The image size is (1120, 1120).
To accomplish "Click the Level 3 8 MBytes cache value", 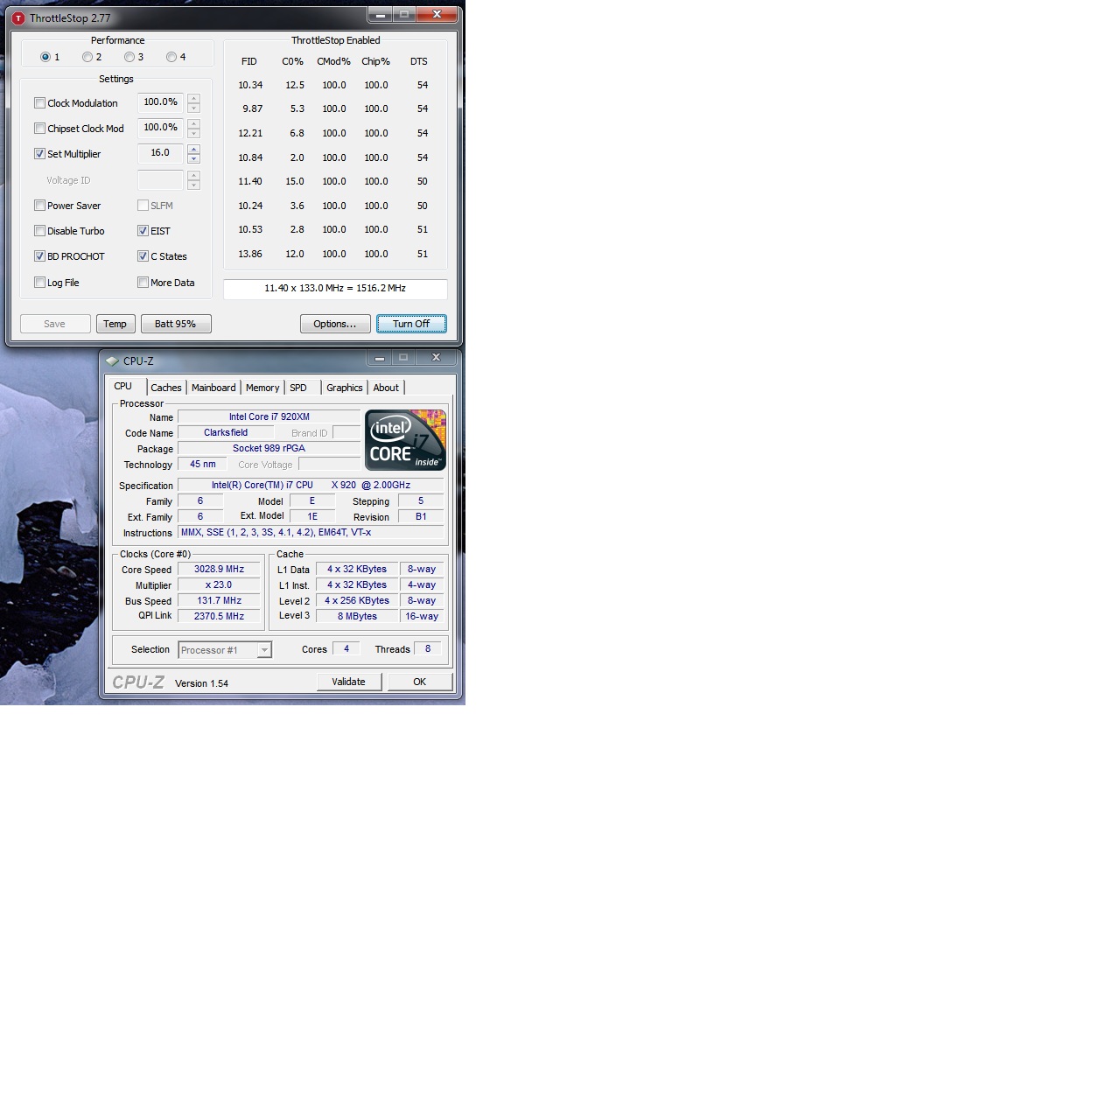I will pyautogui.click(x=357, y=617).
